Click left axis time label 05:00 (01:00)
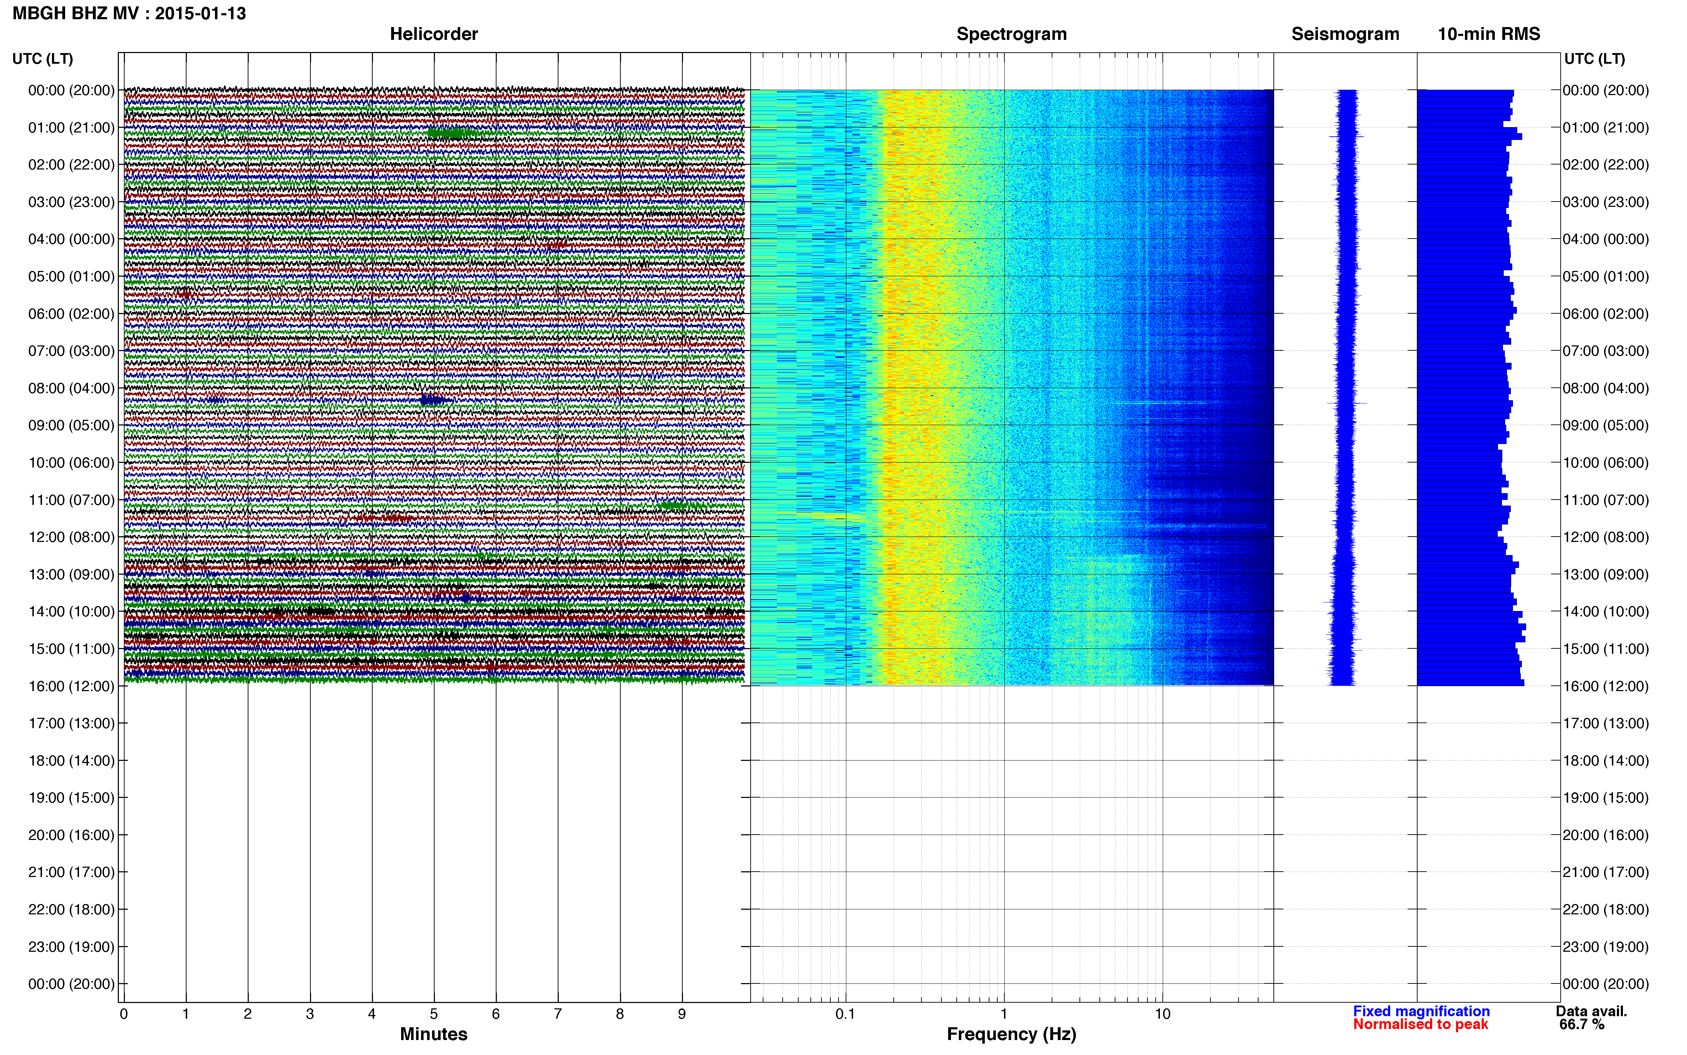Image resolution: width=1687 pixels, height=1055 pixels. pos(71,276)
